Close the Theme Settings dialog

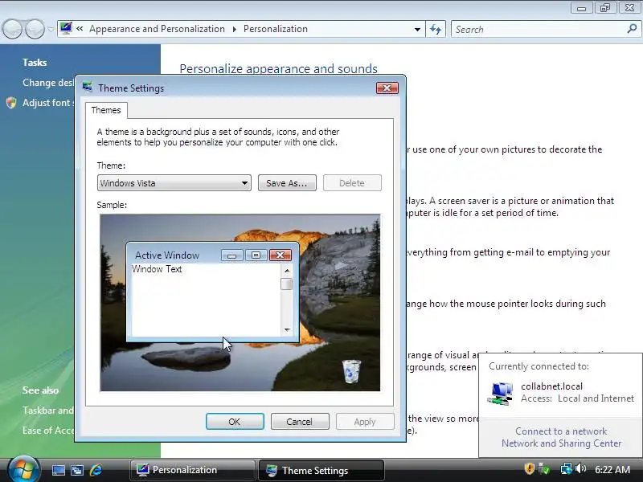click(387, 88)
